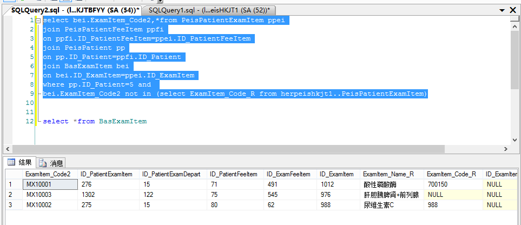Open the 结果 results tab
The width and height of the screenshot is (521, 225).
tap(20, 162)
